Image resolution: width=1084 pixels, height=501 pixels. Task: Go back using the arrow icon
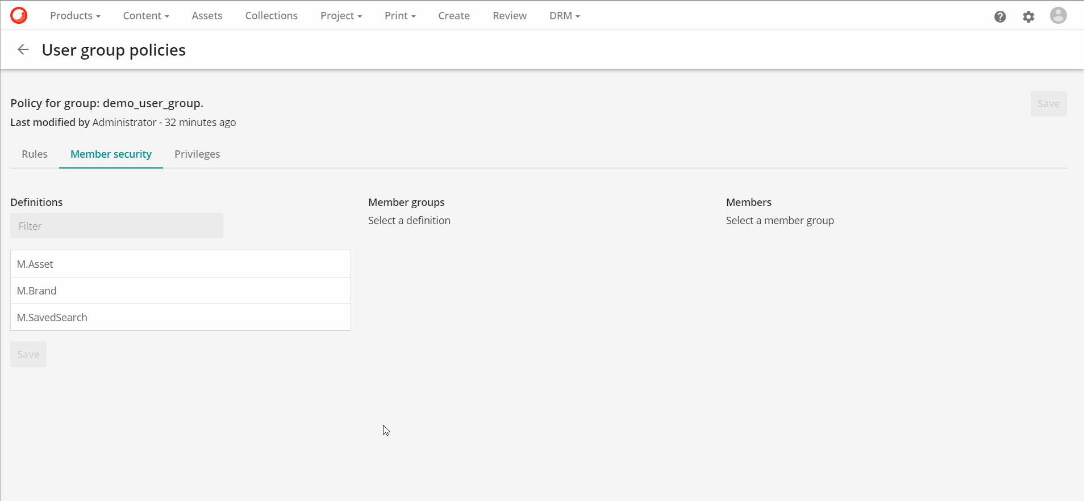coord(23,50)
